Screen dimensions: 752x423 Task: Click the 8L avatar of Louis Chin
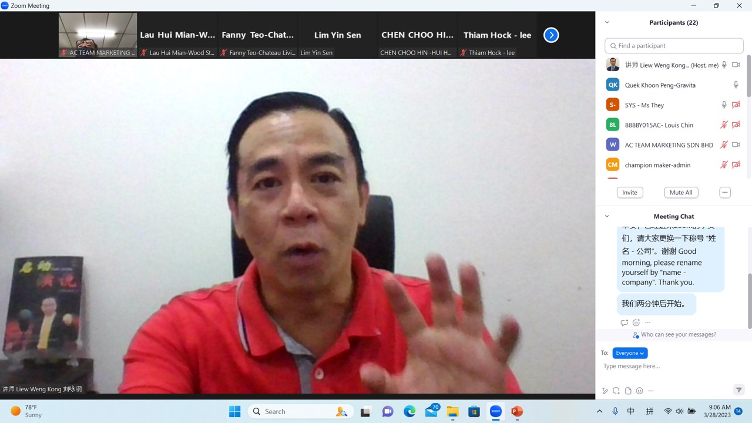tap(613, 125)
